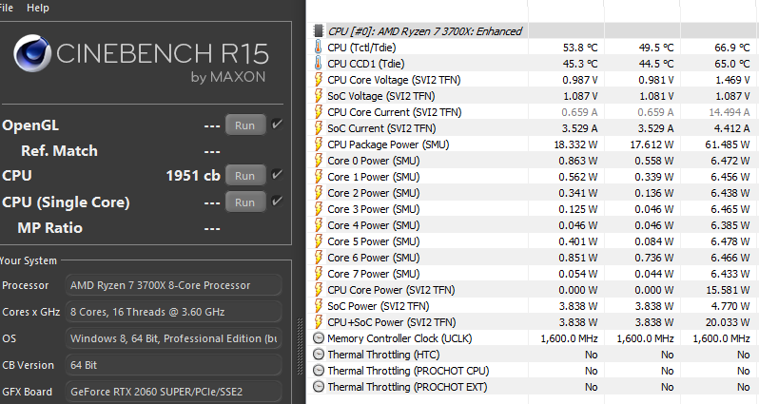Viewport: 759px width, 404px height.
Task: Run the CPU (Single Core) benchmark
Action: [x=245, y=202]
